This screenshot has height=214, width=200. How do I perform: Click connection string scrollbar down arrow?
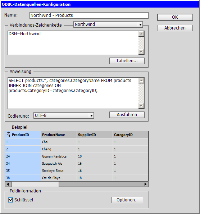(141, 52)
